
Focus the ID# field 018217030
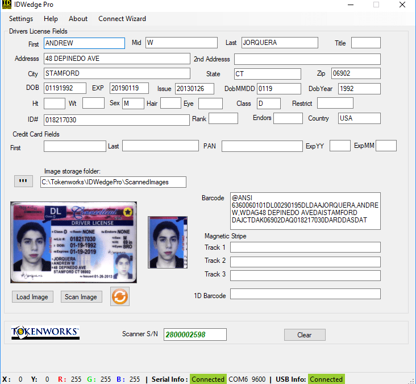[117, 120]
